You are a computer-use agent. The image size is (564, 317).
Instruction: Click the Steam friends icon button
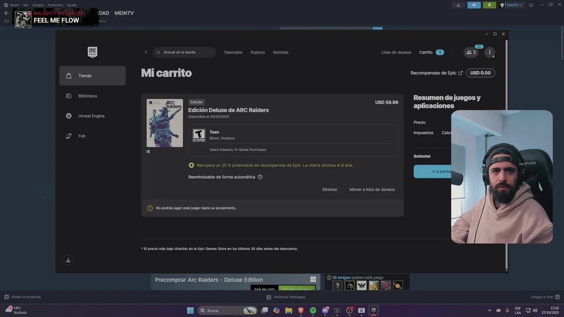tap(459, 5)
